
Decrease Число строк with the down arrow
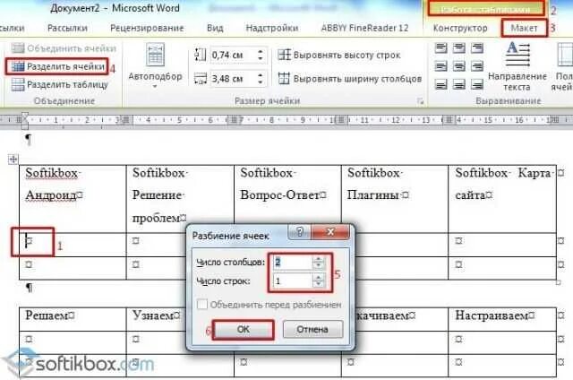tap(319, 284)
